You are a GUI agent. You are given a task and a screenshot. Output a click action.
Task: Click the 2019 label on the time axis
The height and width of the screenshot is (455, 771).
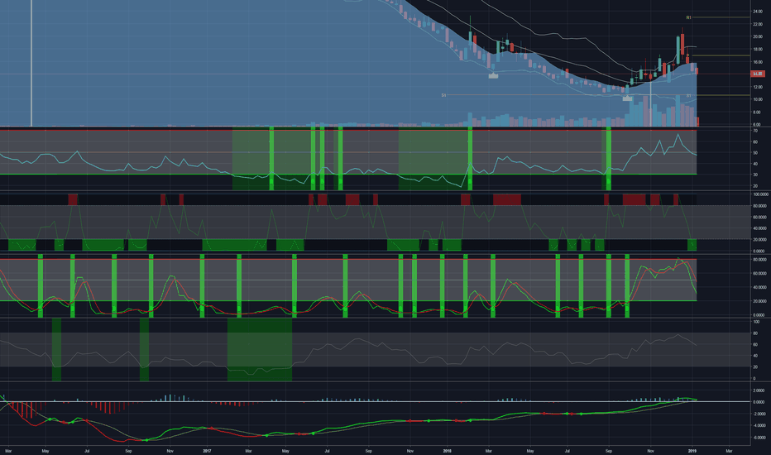(692, 451)
